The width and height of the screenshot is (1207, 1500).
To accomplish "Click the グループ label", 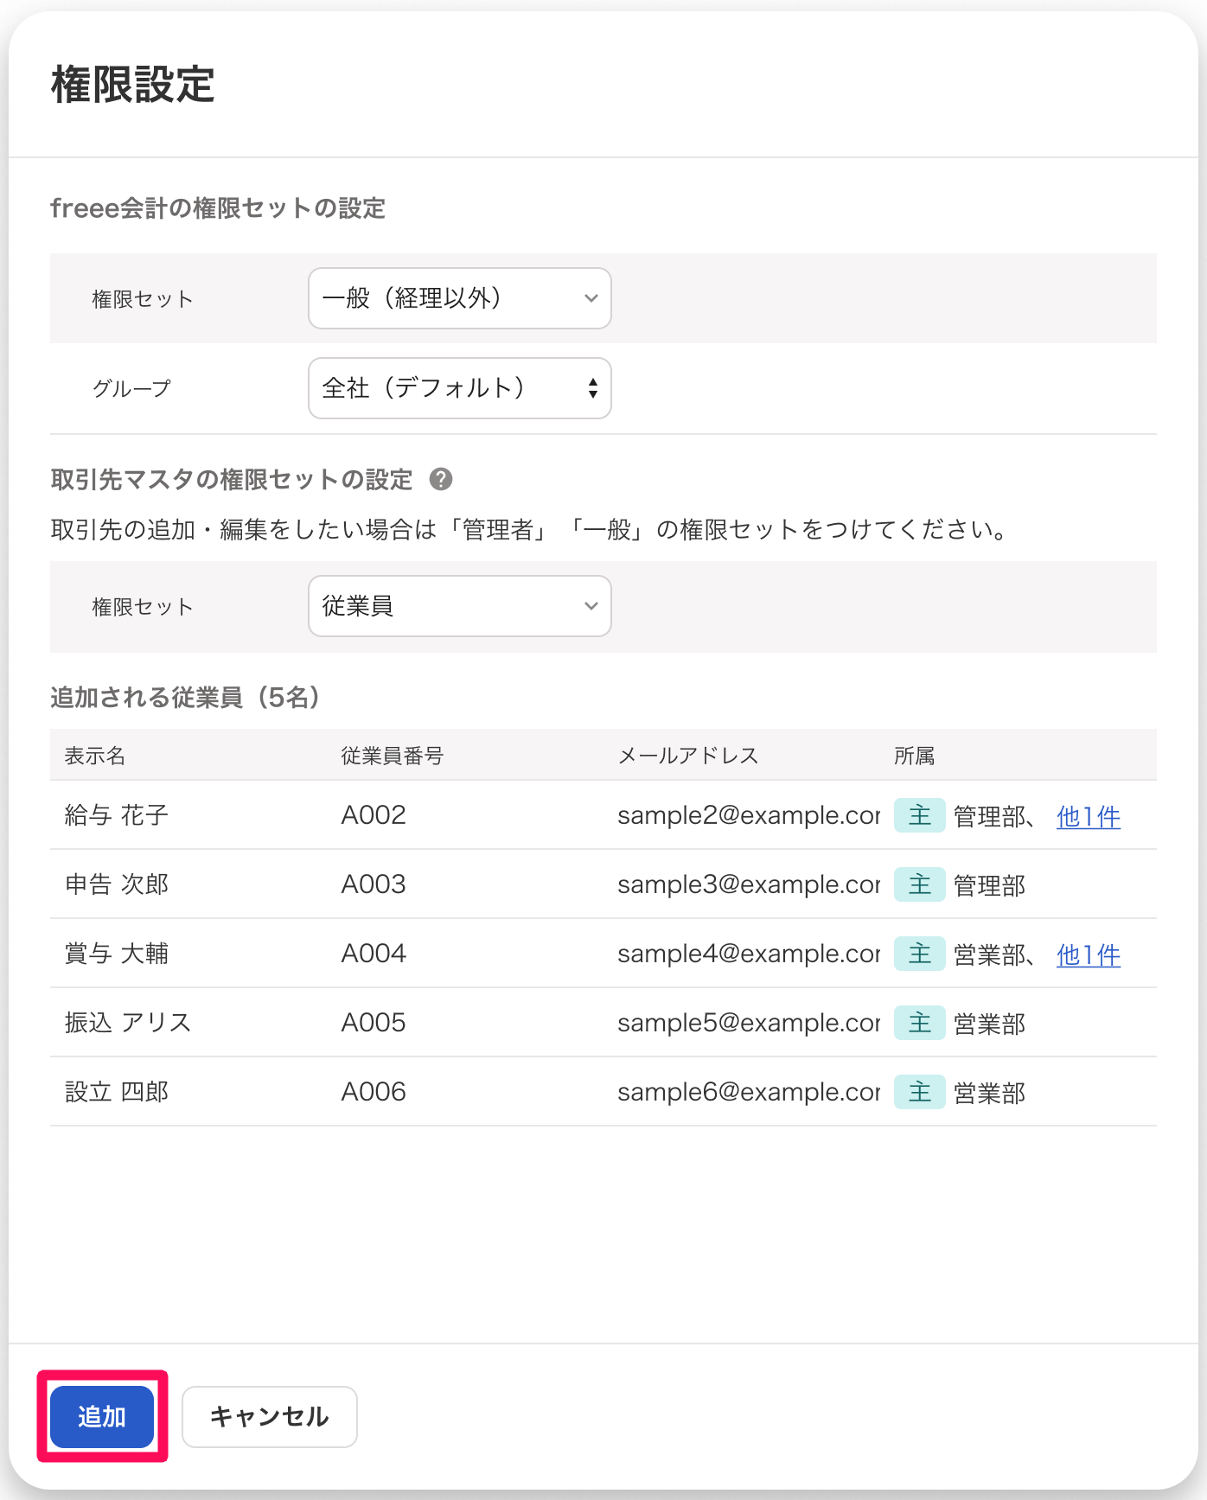I will (132, 388).
